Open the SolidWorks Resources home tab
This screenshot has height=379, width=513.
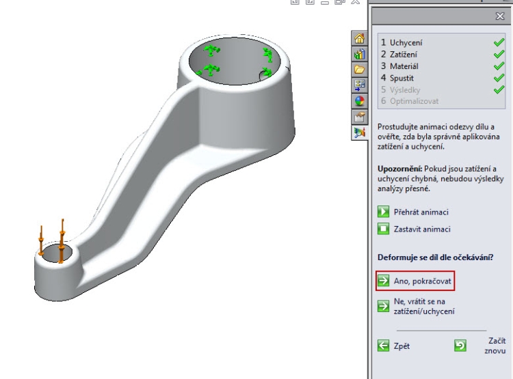click(x=359, y=38)
